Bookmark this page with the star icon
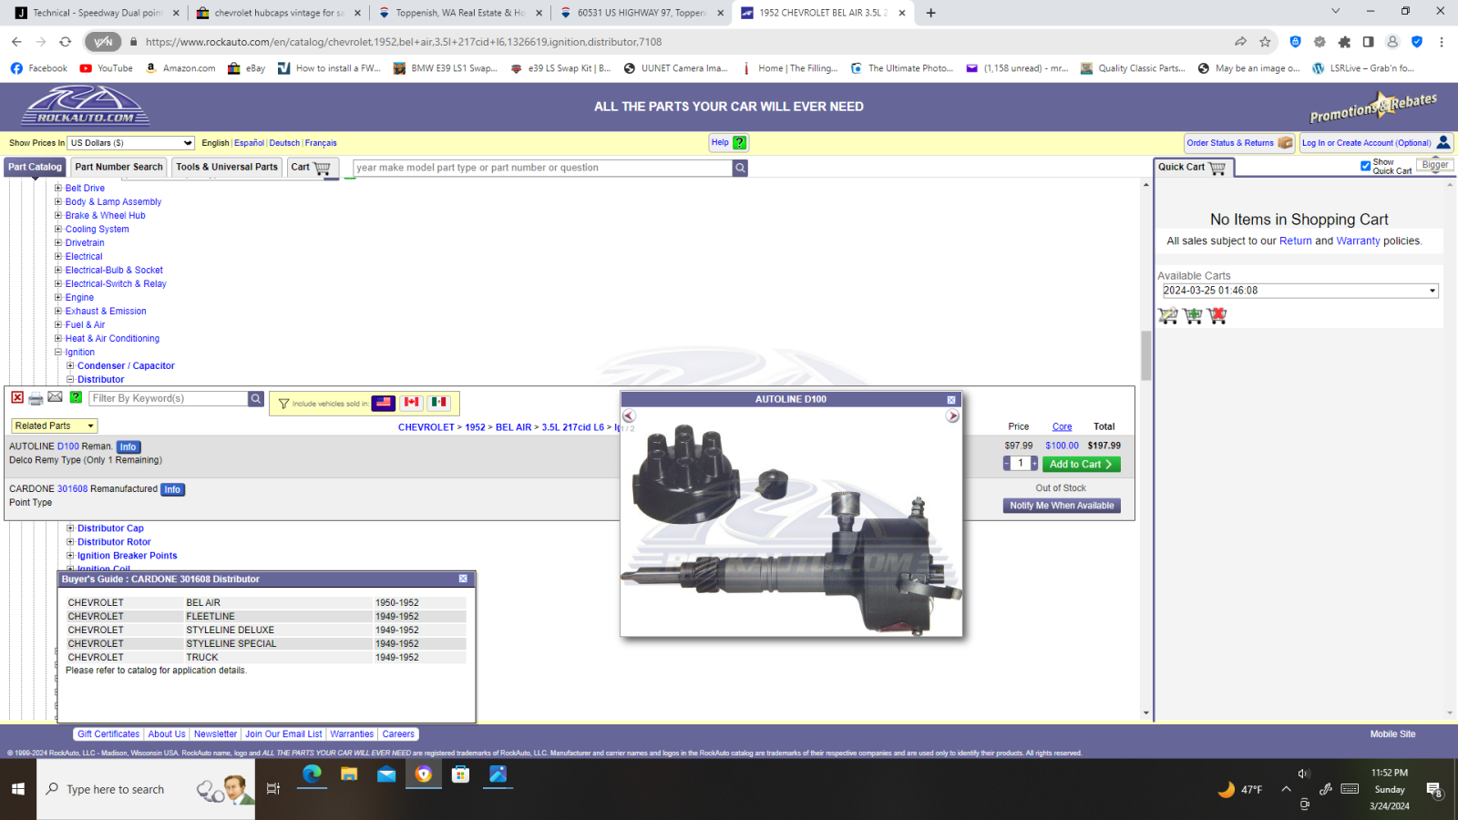1458x820 pixels. (1265, 42)
